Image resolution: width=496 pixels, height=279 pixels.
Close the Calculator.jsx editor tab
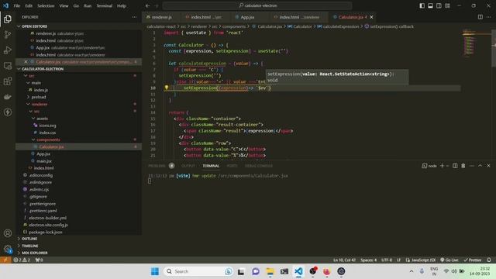(x=371, y=17)
